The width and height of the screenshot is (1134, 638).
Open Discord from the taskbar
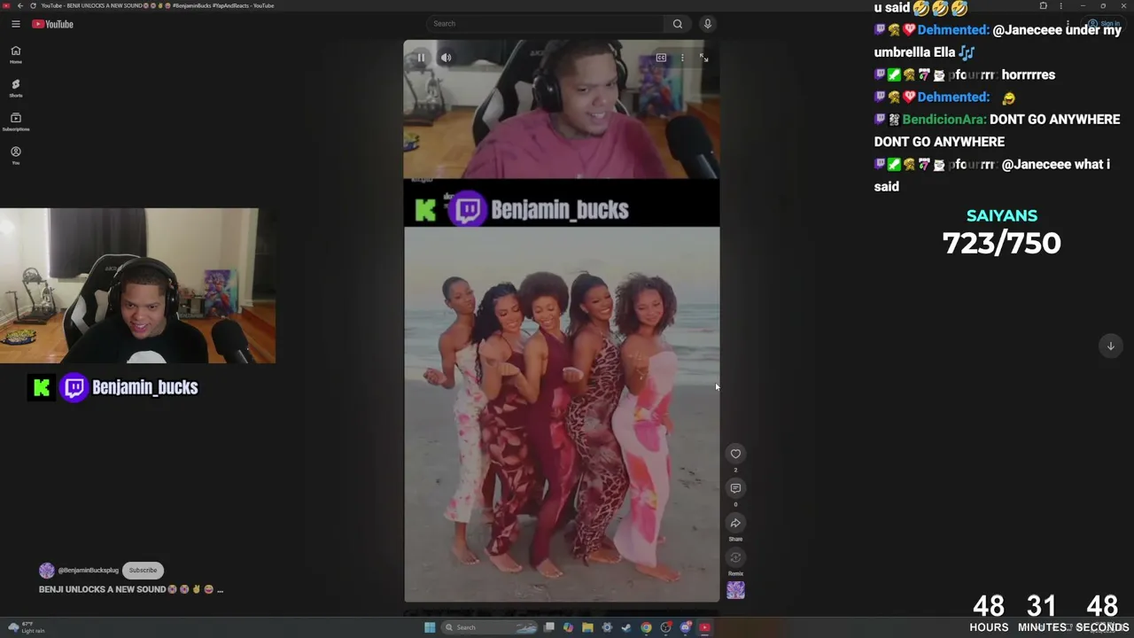tap(685, 627)
